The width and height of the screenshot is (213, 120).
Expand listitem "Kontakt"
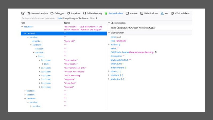40,87
